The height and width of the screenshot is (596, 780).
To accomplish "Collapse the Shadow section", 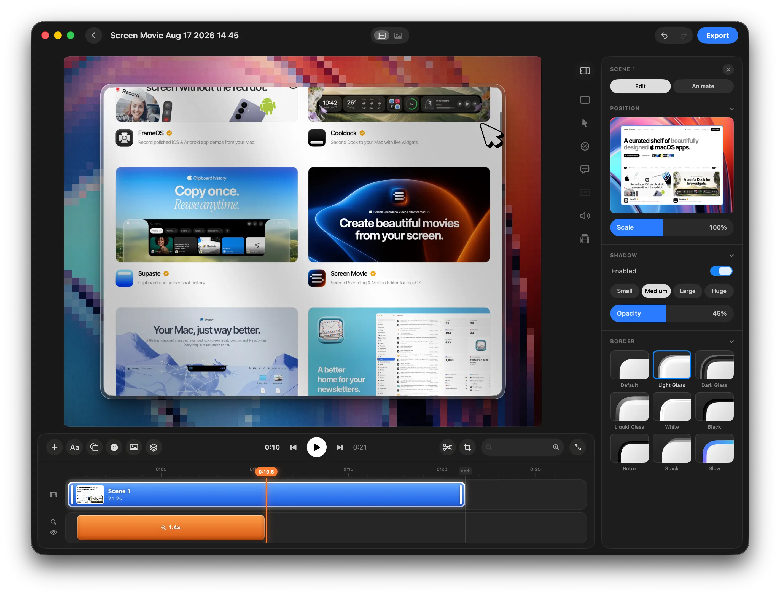I will (x=731, y=256).
